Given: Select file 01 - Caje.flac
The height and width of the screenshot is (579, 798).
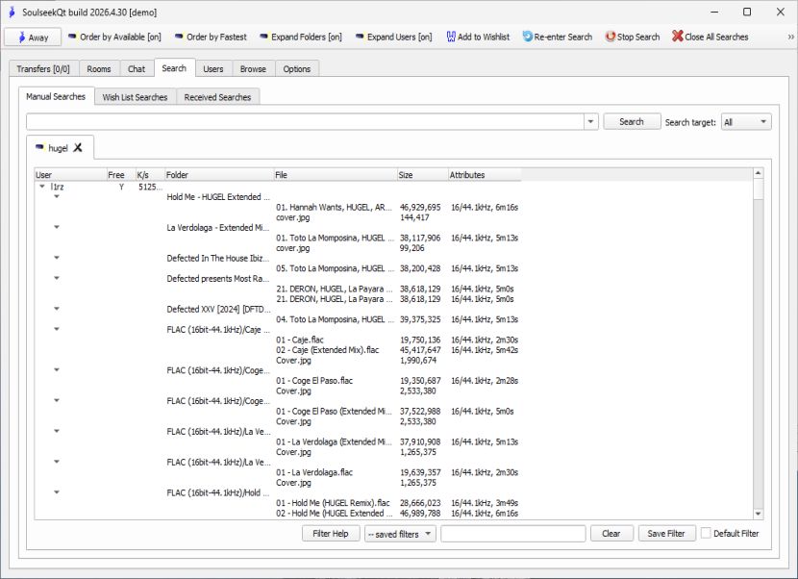Looking at the screenshot, I should point(300,340).
